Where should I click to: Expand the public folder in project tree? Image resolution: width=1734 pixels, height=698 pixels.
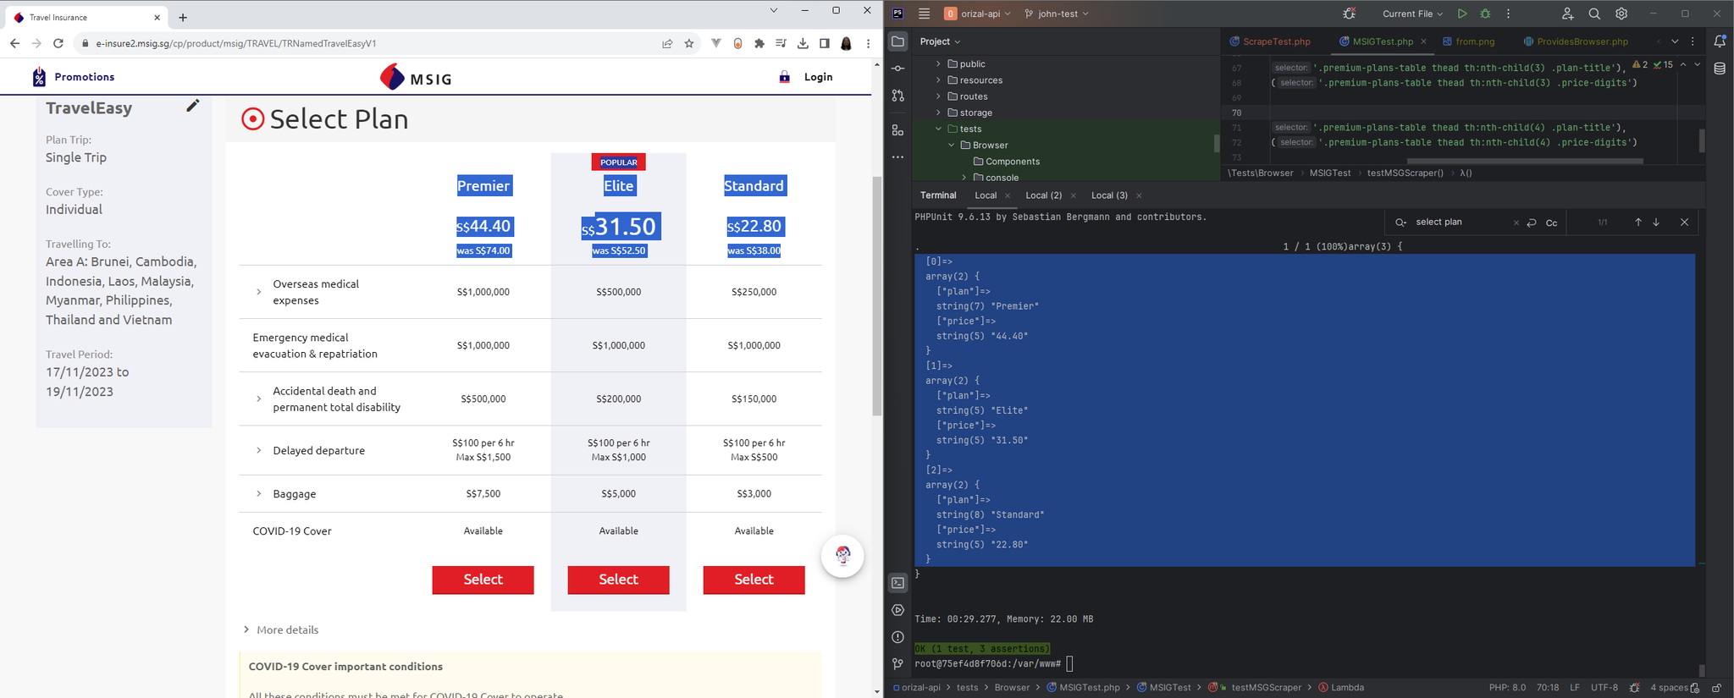pyautogui.click(x=938, y=63)
